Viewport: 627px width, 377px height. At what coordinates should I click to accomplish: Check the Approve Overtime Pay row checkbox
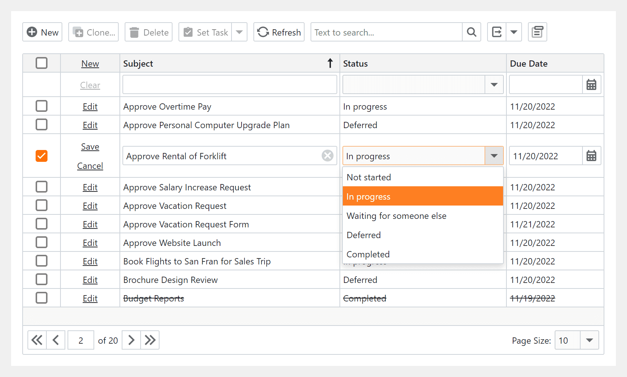[x=42, y=106]
